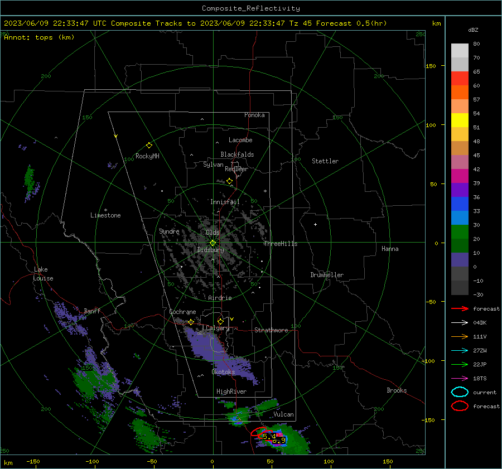Click the RedDeer map label
Screen dimensions: 502x469
[236, 169]
